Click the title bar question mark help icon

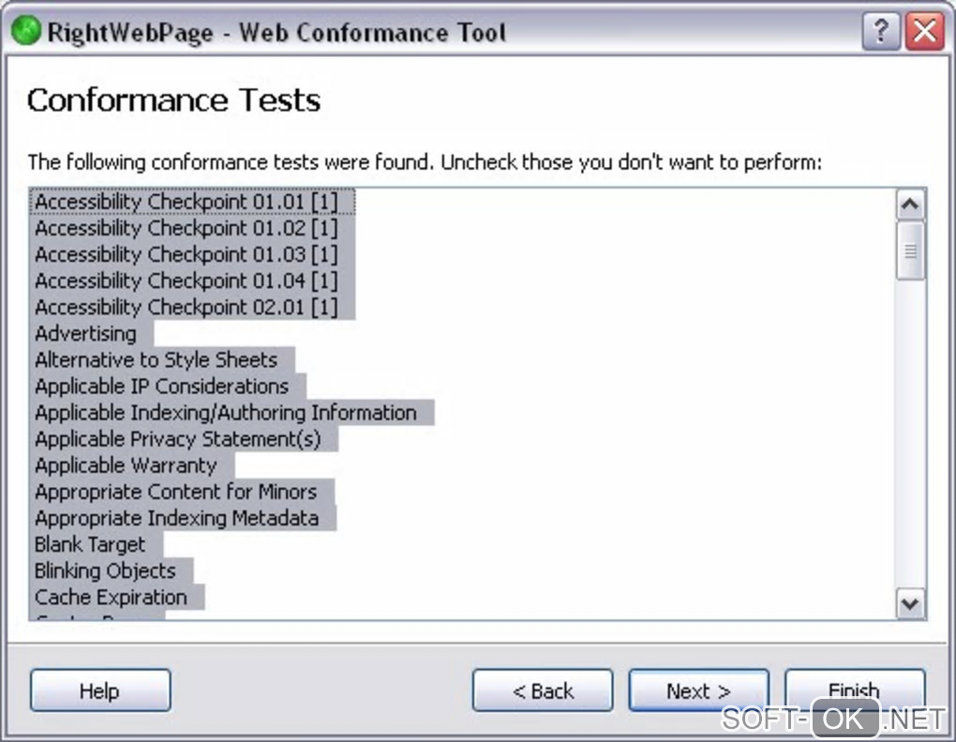880,32
